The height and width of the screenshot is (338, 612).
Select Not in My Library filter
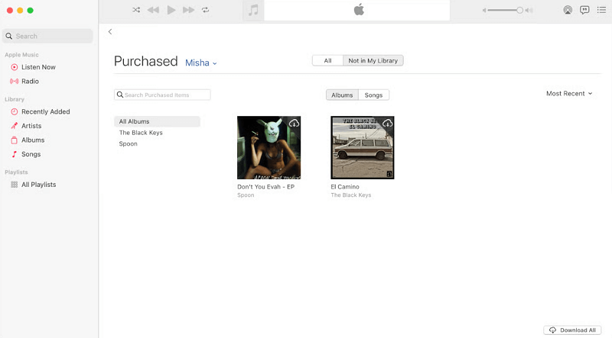pos(373,61)
